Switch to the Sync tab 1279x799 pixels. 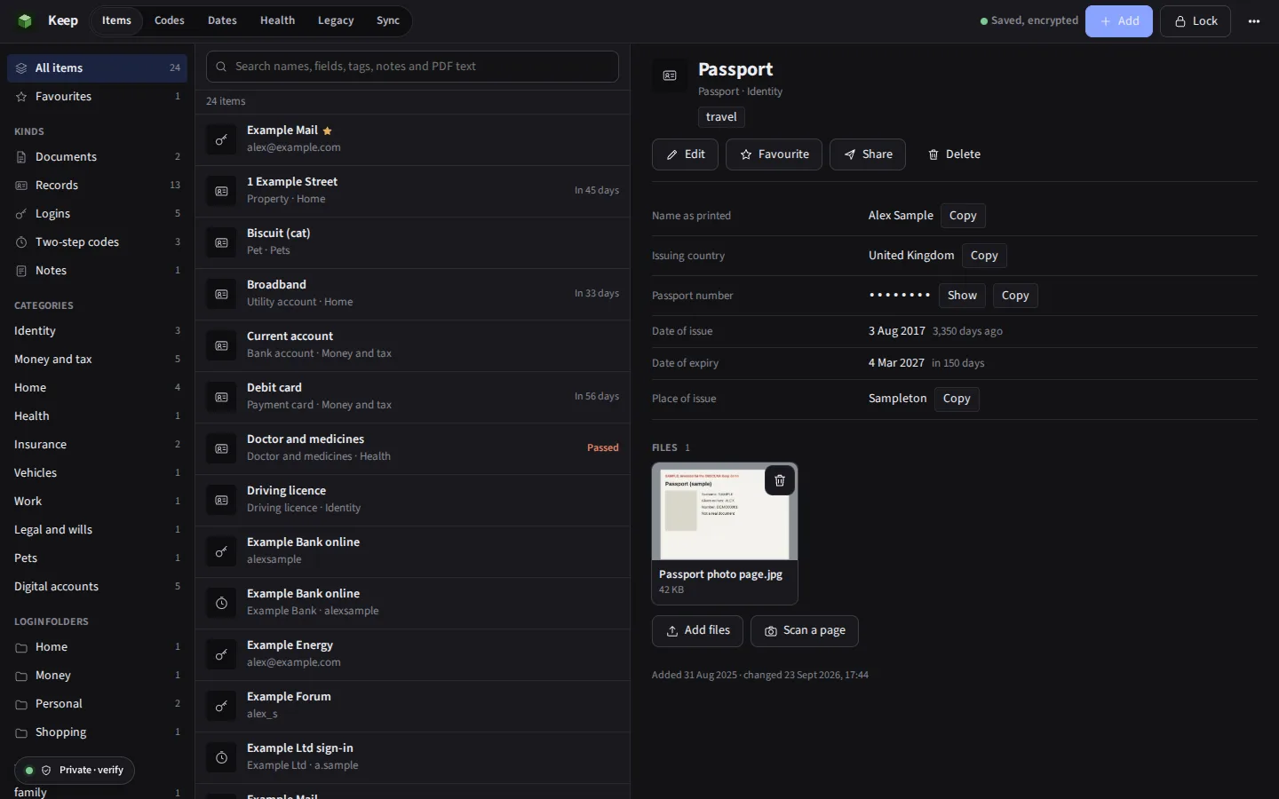[x=388, y=20]
